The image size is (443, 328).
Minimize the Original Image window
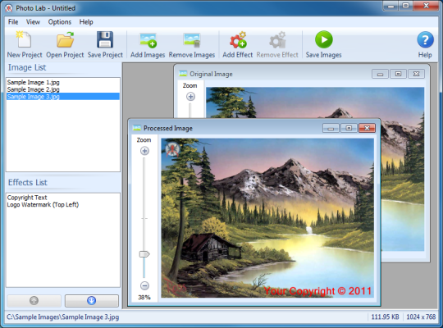click(x=380, y=74)
